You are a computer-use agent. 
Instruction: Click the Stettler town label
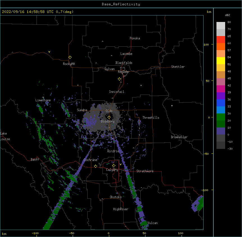point(178,67)
